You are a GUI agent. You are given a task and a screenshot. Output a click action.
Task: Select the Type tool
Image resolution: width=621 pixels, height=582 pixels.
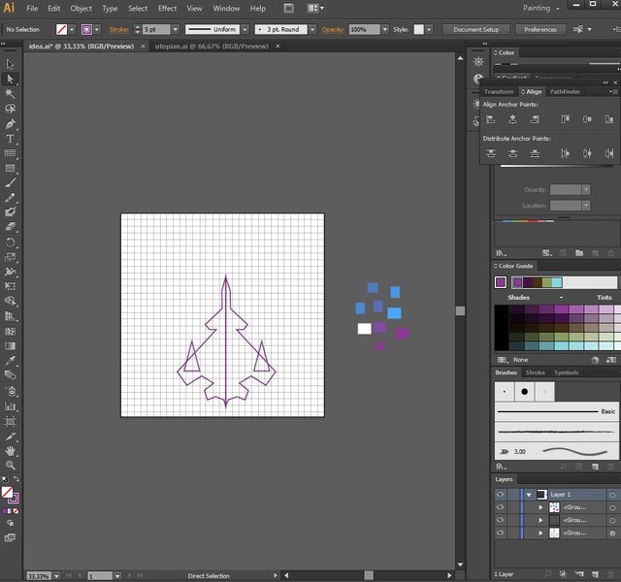coord(11,139)
